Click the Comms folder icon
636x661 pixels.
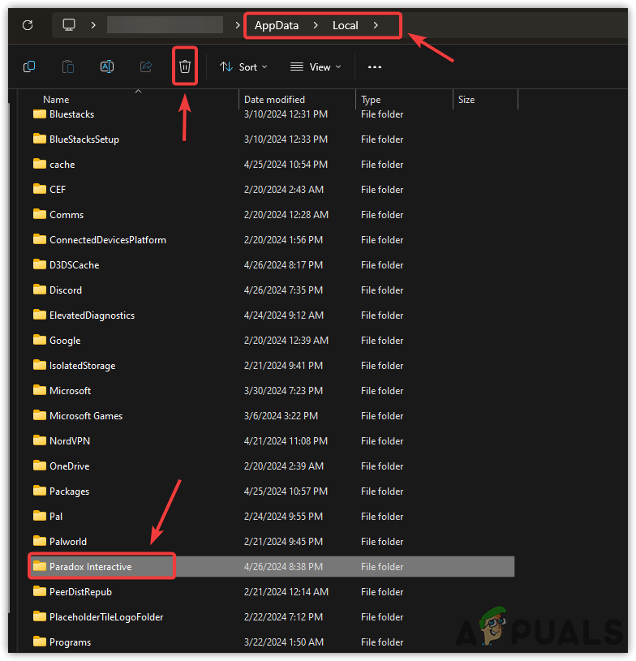tap(40, 214)
